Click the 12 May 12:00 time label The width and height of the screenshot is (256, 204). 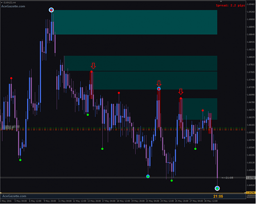pyautogui.click(x=80, y=201)
